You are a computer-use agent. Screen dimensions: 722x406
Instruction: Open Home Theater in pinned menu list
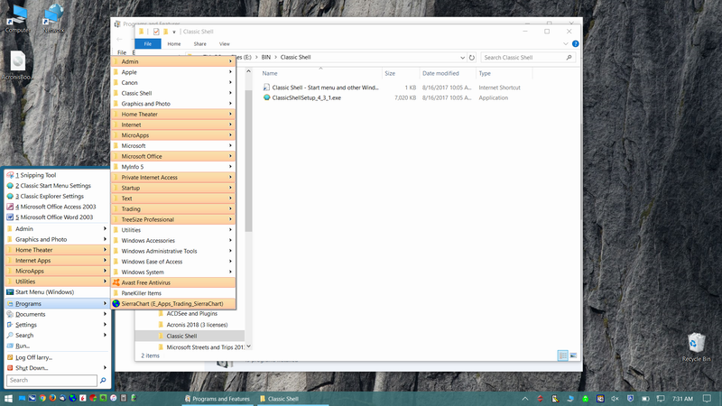[x=58, y=250]
